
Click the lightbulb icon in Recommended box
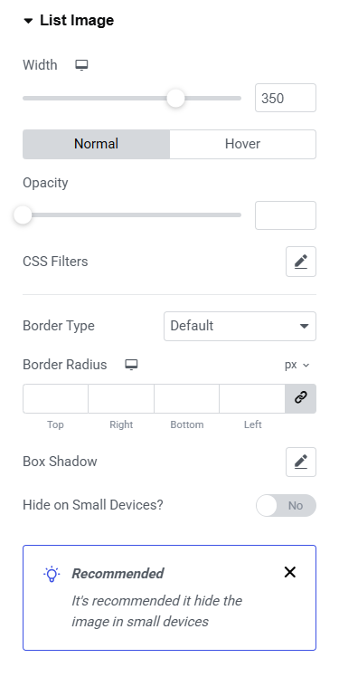coord(52,574)
